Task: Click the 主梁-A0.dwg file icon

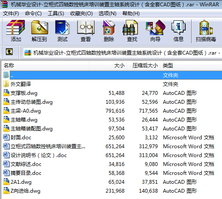Action: tap(6, 111)
